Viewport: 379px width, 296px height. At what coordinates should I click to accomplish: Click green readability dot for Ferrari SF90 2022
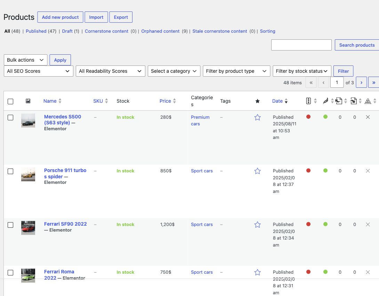pos(325,224)
